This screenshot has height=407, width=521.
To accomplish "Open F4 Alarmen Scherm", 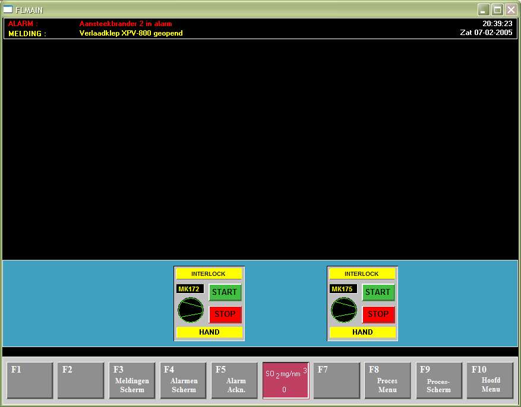I will (x=183, y=380).
